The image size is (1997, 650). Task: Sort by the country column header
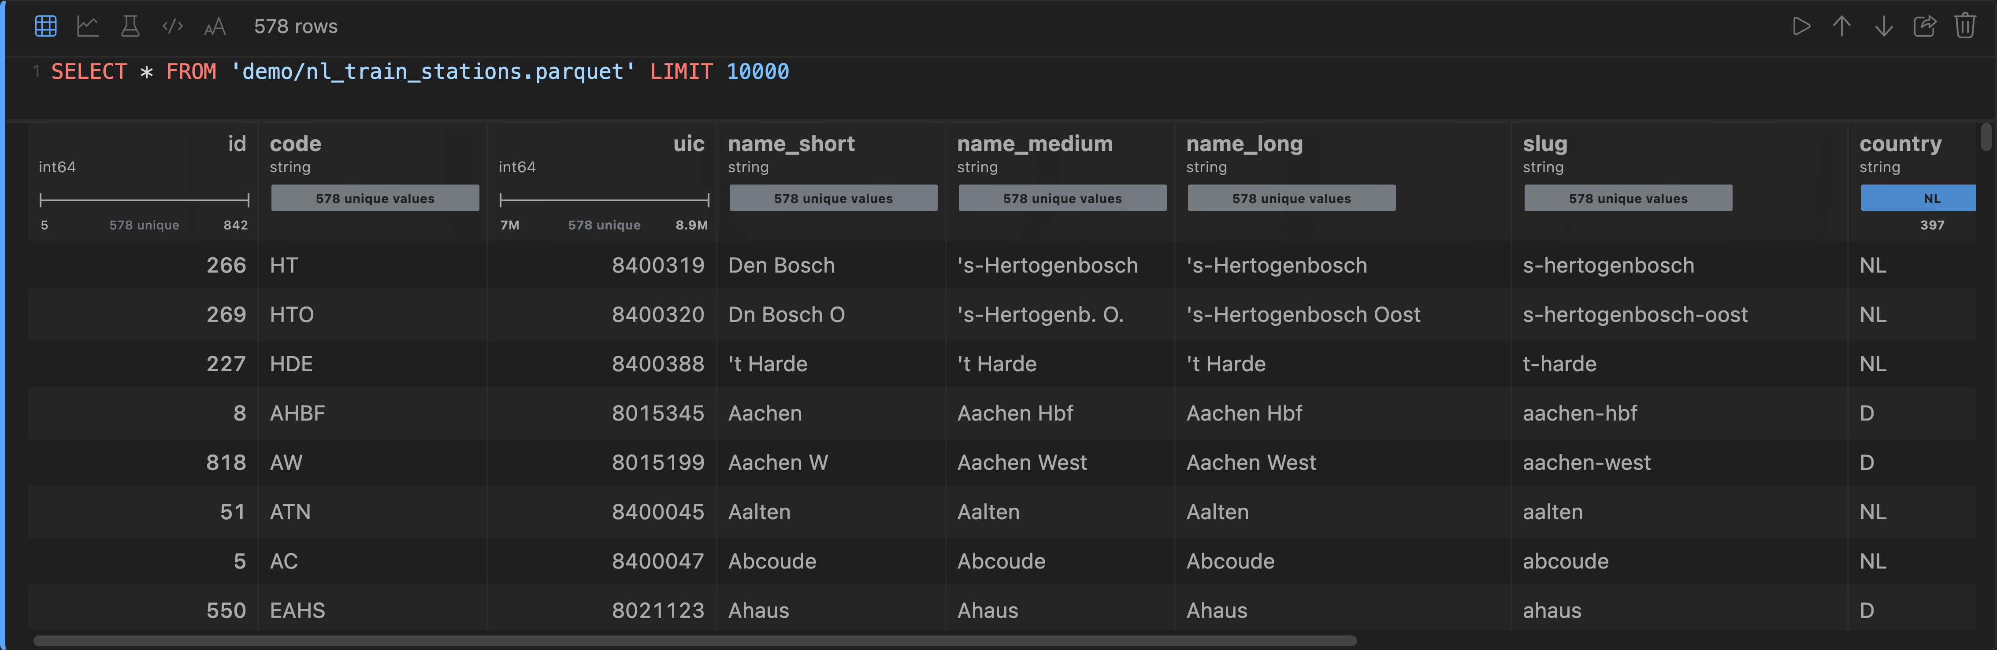click(x=1900, y=144)
